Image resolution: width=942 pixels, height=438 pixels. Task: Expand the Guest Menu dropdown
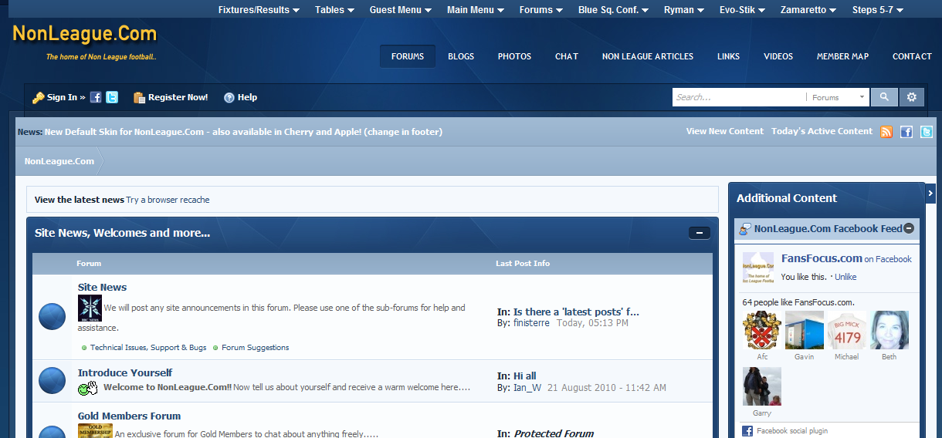click(x=401, y=10)
